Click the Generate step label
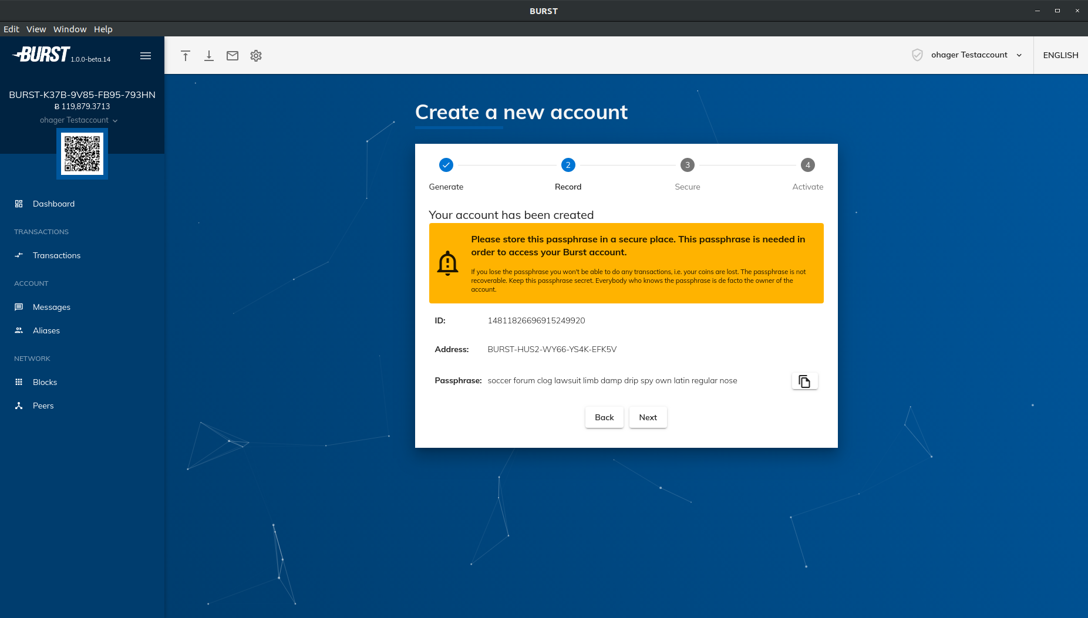The image size is (1088, 618). click(446, 187)
